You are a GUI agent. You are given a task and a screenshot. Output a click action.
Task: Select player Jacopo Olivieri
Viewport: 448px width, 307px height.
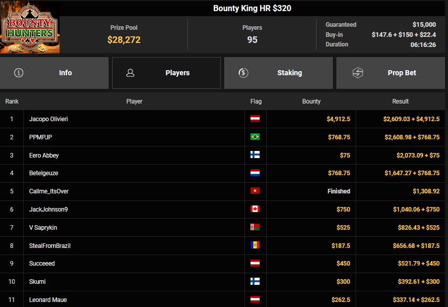point(48,119)
